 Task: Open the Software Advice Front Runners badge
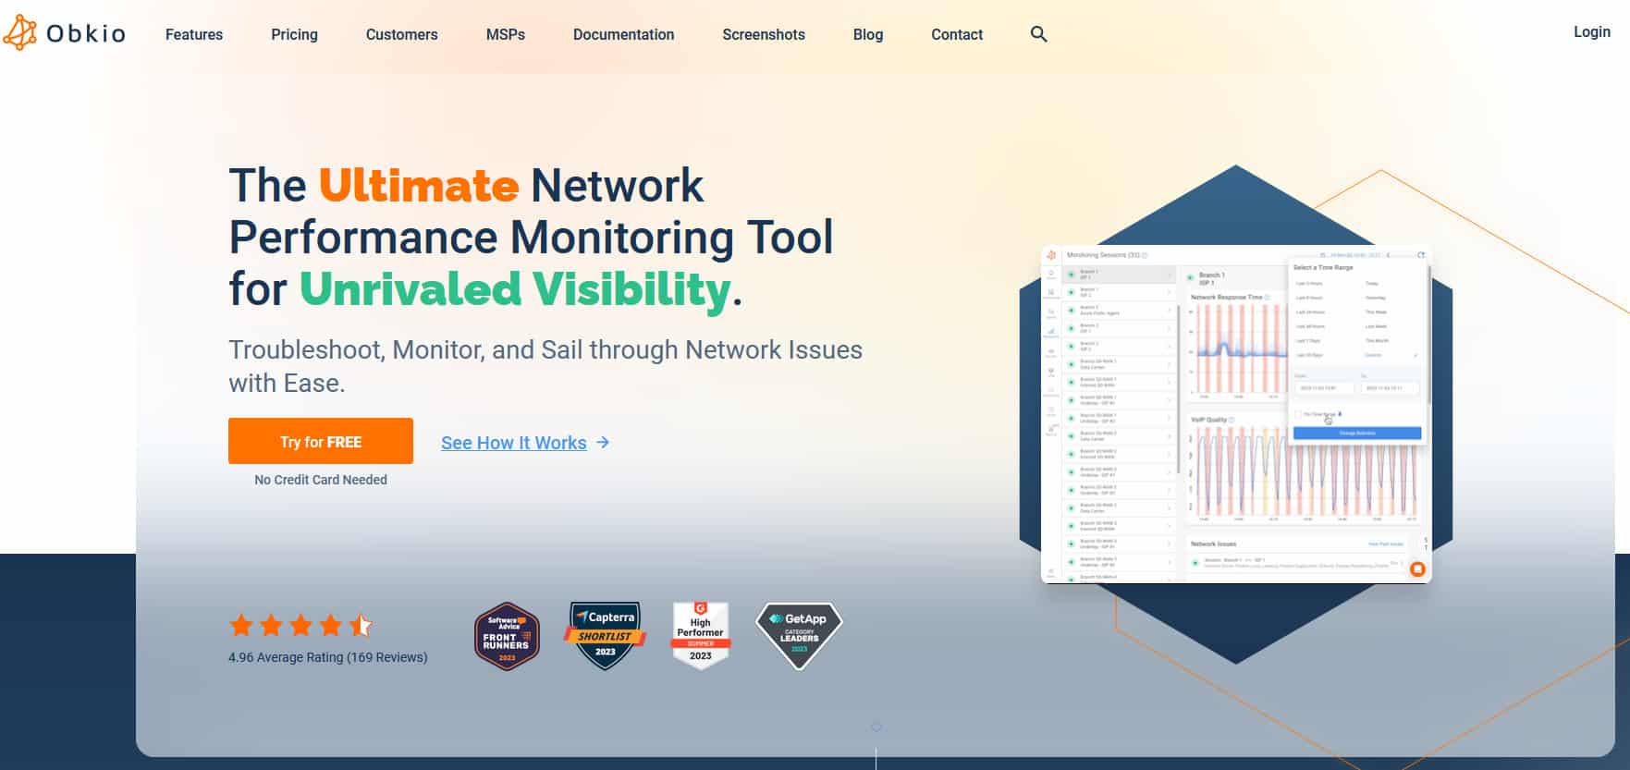[507, 636]
